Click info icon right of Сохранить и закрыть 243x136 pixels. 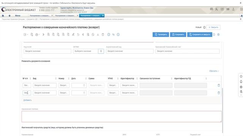point(214,34)
